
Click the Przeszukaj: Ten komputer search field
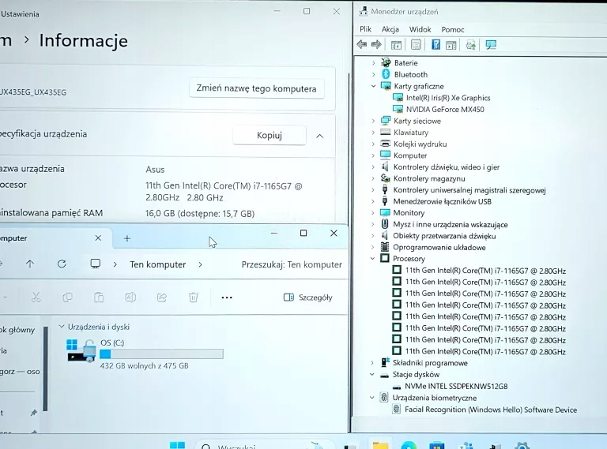point(292,264)
